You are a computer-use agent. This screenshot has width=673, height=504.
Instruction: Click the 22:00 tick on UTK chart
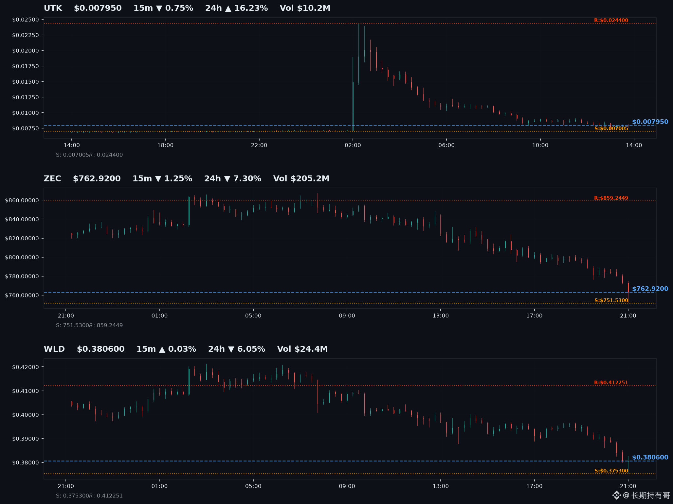point(259,145)
